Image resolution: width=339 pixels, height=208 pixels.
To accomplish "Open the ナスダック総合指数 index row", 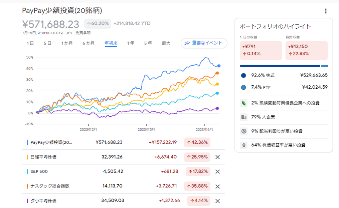I will 50,186.
